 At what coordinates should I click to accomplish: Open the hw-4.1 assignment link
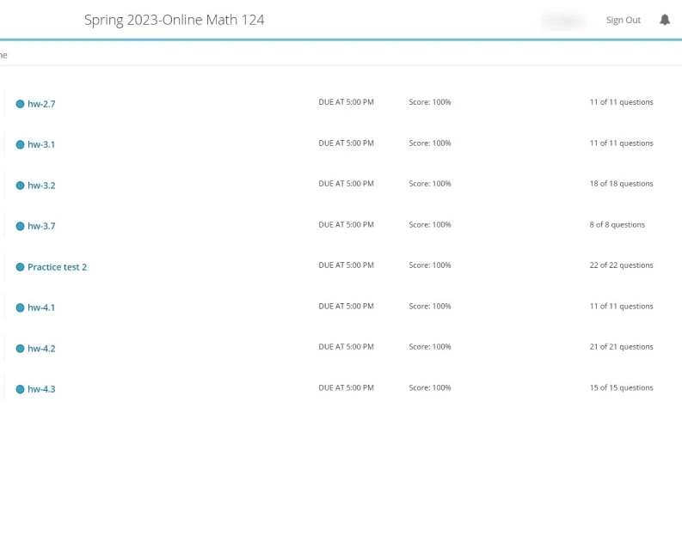[x=41, y=307]
